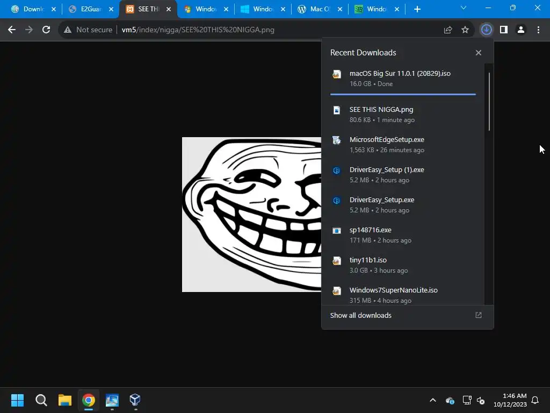Click the macOS Big Sur iso file icon
This screenshot has height=413, width=550.
click(337, 74)
